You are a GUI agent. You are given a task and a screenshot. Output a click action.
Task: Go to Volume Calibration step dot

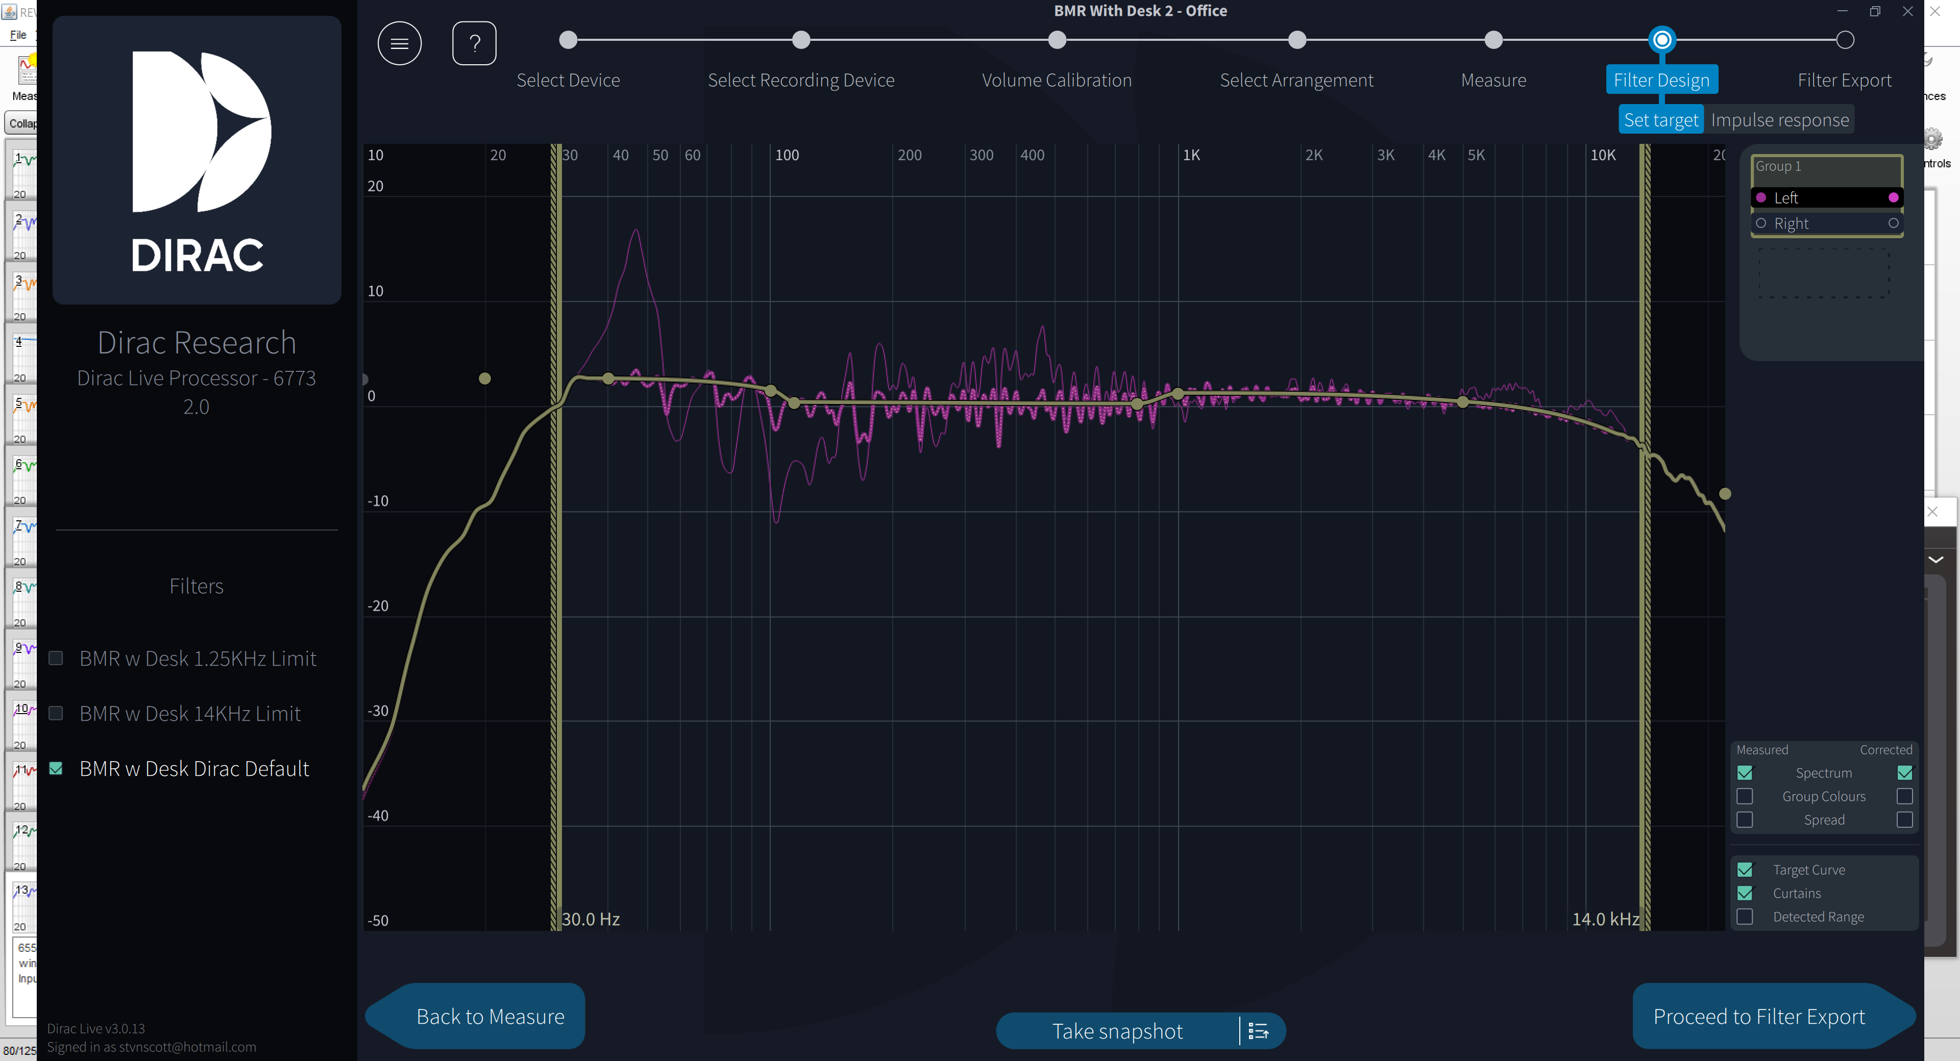1057,40
